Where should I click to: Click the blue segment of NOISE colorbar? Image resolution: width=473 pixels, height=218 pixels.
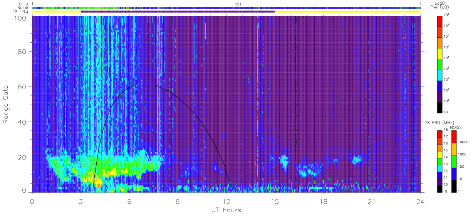coord(454,174)
